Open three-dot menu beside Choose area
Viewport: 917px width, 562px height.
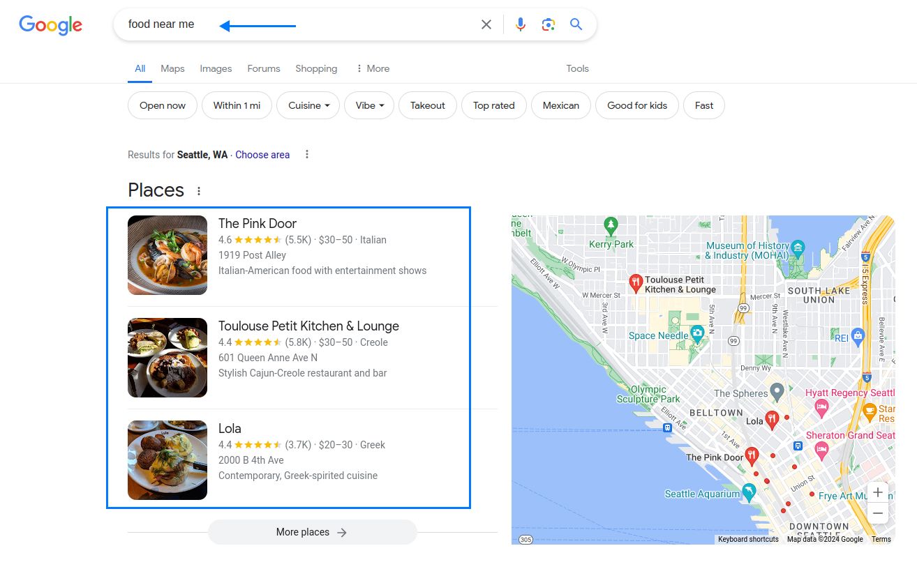307,155
